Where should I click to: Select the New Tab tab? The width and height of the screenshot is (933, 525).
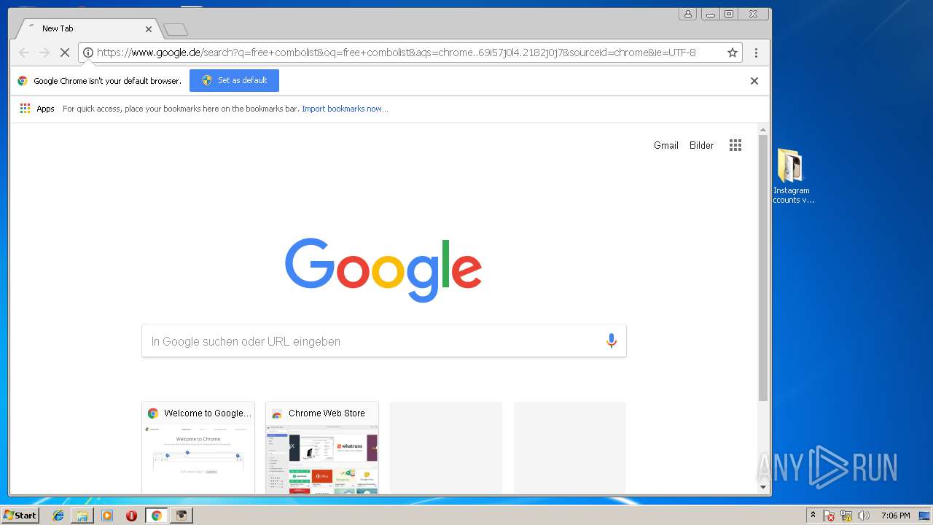[87, 29]
